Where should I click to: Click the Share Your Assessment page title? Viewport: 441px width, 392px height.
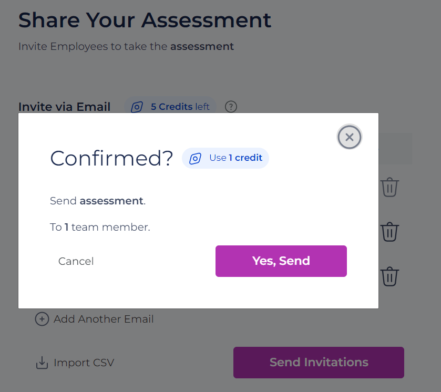click(145, 20)
